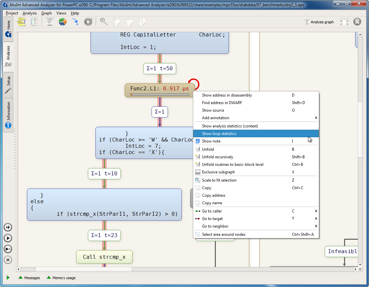Click the green play arrow in status bar
369x287 pixels.
pyautogui.click(x=8, y=277)
